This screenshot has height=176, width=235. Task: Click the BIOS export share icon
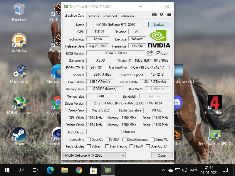[x=150, y=53]
